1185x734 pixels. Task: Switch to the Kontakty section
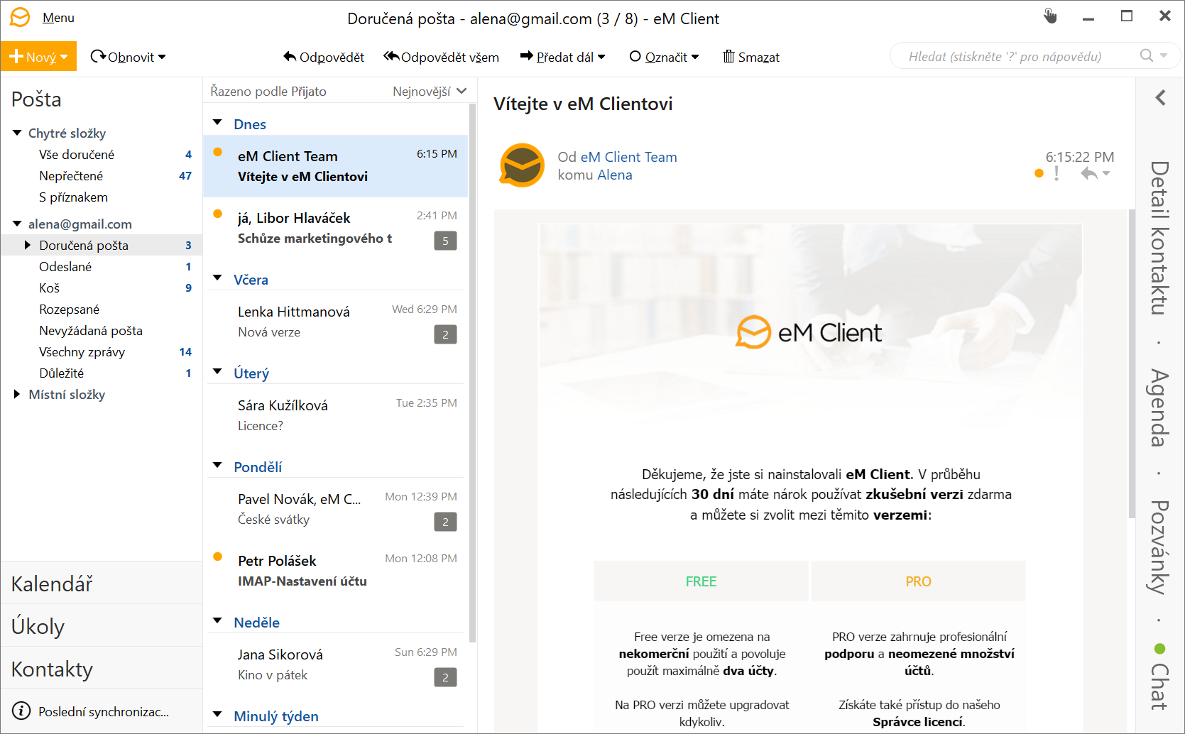click(102, 669)
